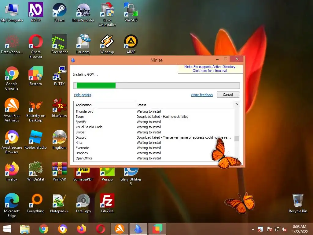Image resolution: width=313 pixels, height=235 pixels.
Task: Select the DataWagon desktop shortcut
Action: (x=12, y=44)
